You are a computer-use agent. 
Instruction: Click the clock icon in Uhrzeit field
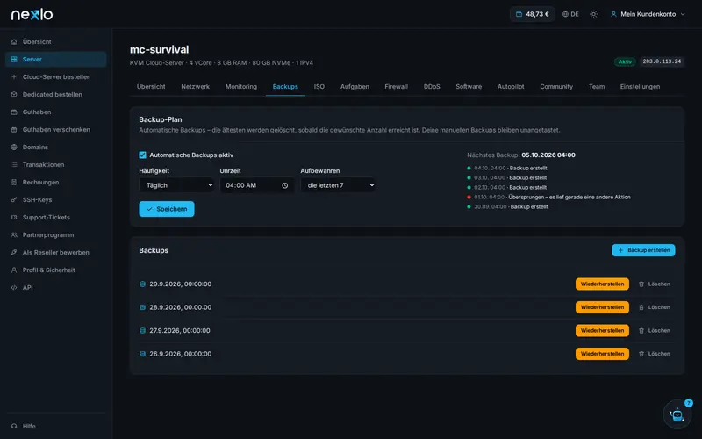coord(284,185)
